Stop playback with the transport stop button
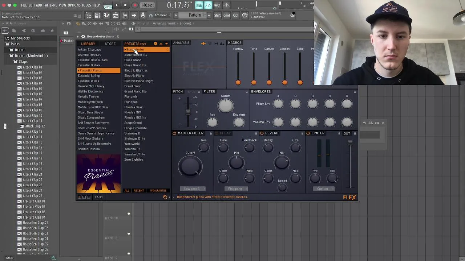Viewport: 465px width, 261px height. pos(125,5)
